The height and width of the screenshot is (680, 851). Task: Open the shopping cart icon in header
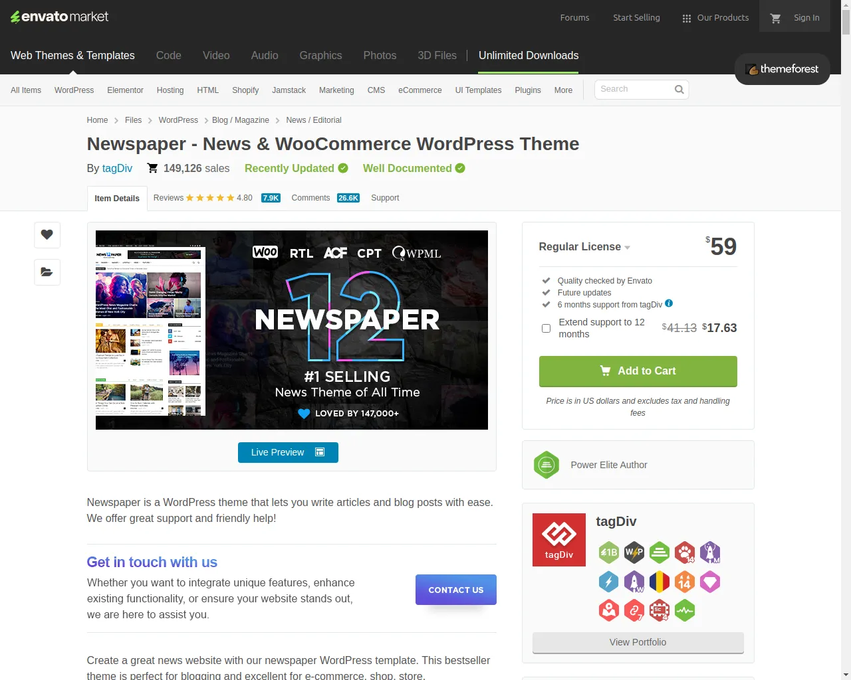point(775,18)
